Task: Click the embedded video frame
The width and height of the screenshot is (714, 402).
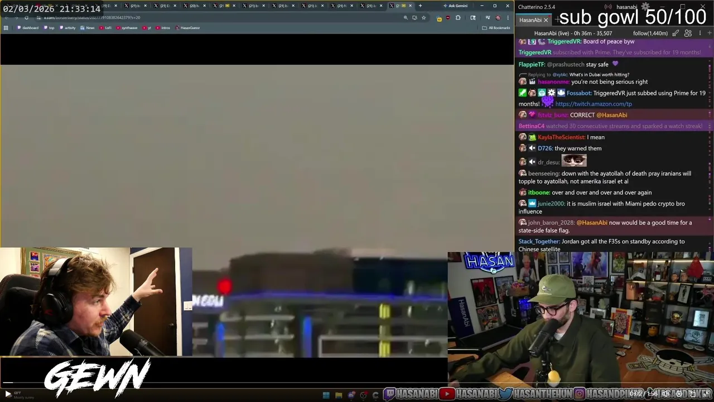Action: [x=257, y=211]
